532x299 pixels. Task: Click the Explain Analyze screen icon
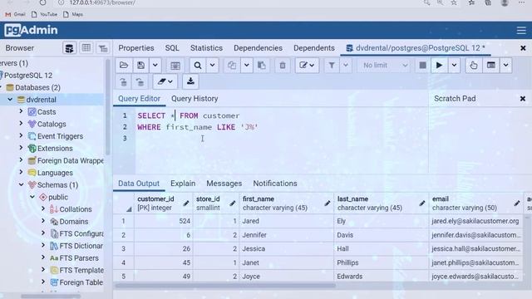(491, 66)
